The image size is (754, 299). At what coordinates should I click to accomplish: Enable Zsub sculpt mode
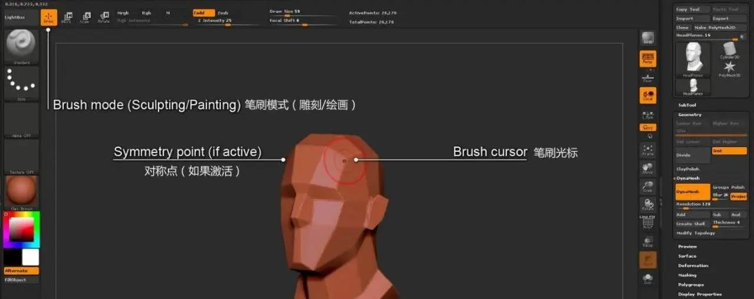tap(223, 13)
